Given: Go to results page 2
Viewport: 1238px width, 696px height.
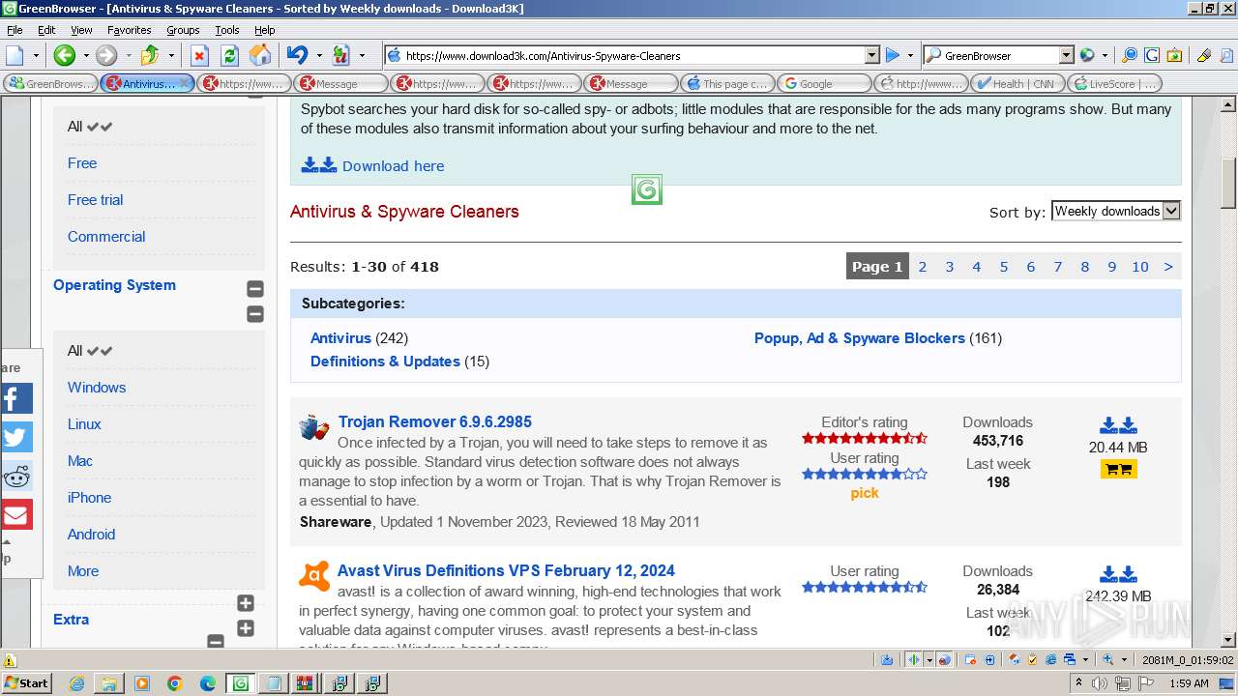Looking at the screenshot, I should click(923, 267).
